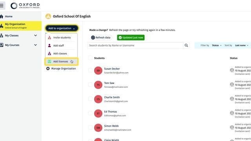The image size is (251, 141).
Task: Click the My Organization building icon
Action: pyautogui.click(x=2, y=26)
